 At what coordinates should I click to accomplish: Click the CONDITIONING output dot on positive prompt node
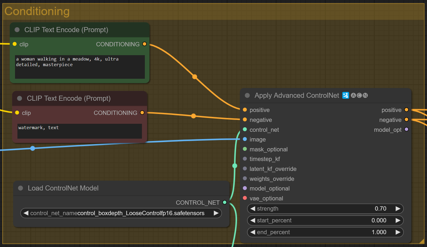tap(144, 44)
